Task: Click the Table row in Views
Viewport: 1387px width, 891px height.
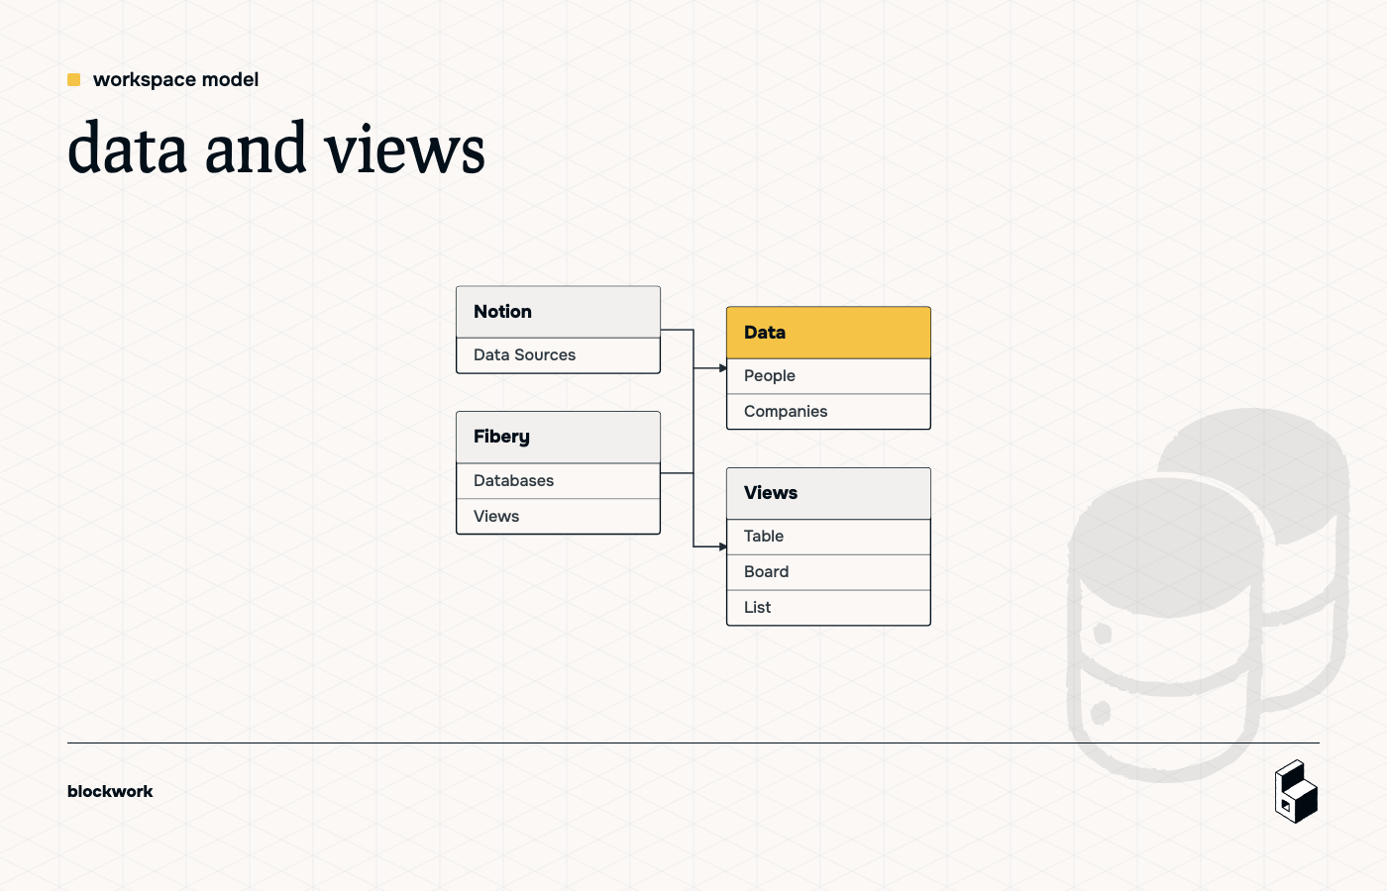Action: 828,537
